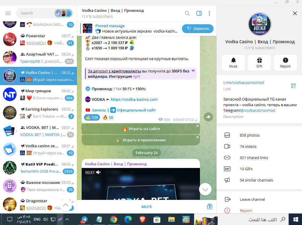Open File Explorer from taskbar
Image resolution: width=302 pixels, height=225 pixels.
[x=172, y=219]
